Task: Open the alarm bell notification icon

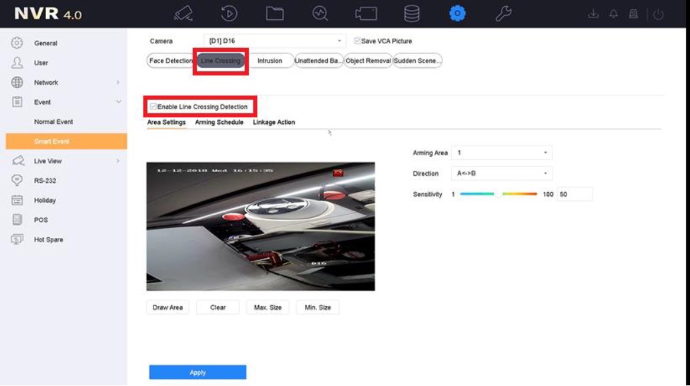Action: [613, 14]
